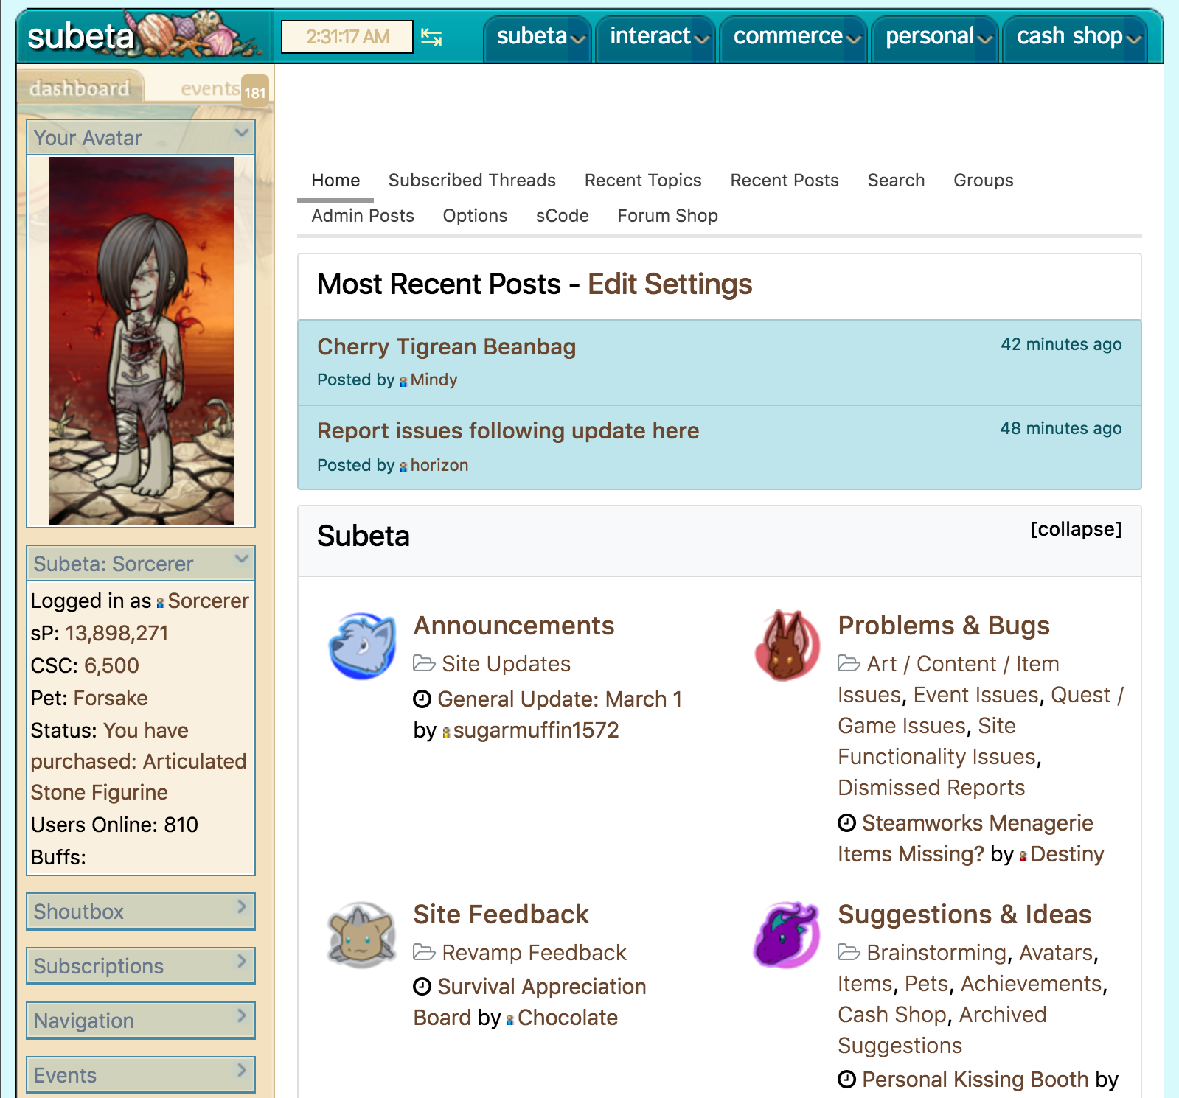Click the avatar image thumbnail
1179x1098 pixels.
point(141,340)
